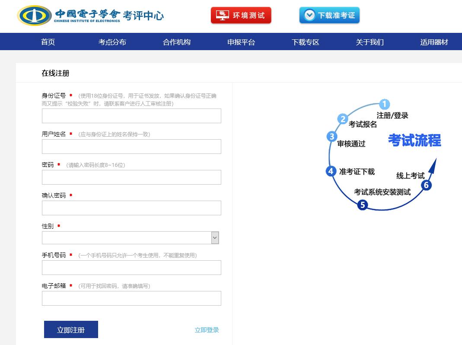
Task: Open the 环境测试 environment test tool
Action: pos(240,15)
